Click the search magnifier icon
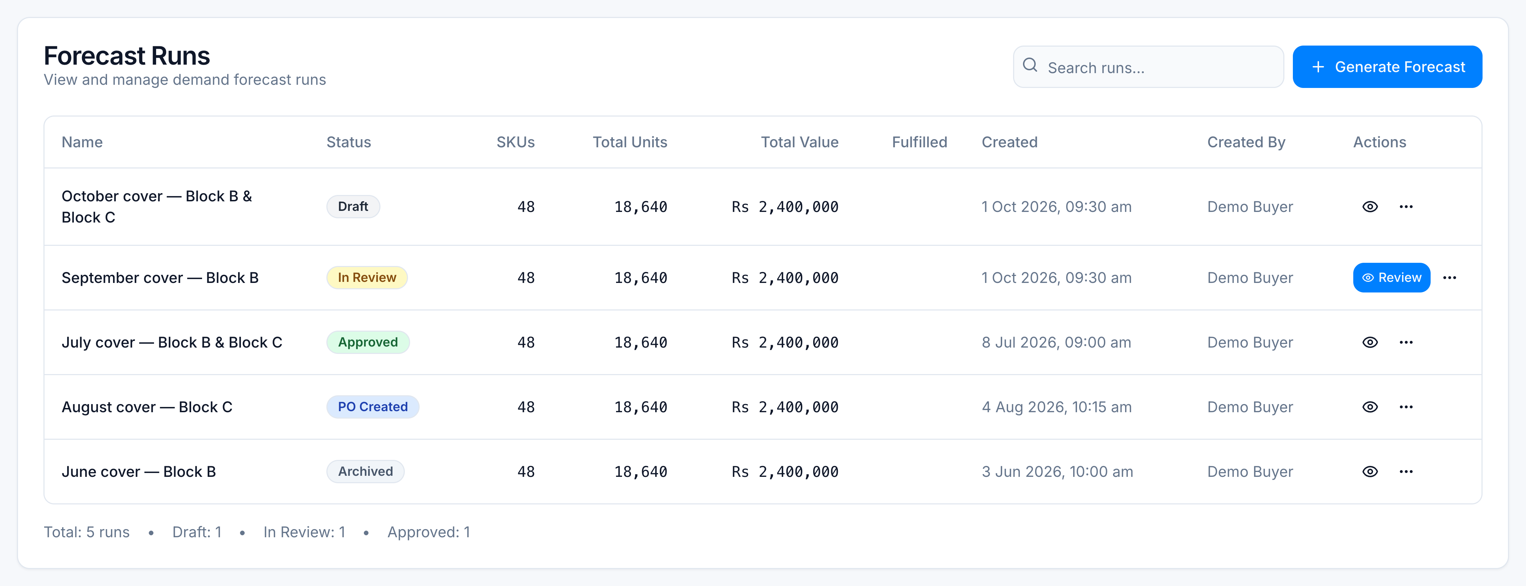 1030,65
